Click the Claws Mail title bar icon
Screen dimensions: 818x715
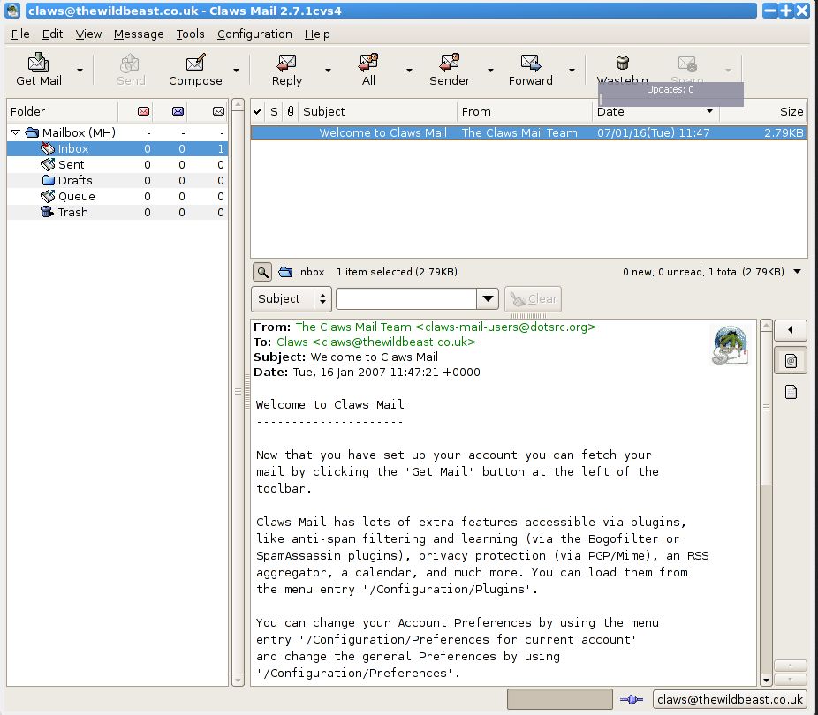[x=12, y=11]
